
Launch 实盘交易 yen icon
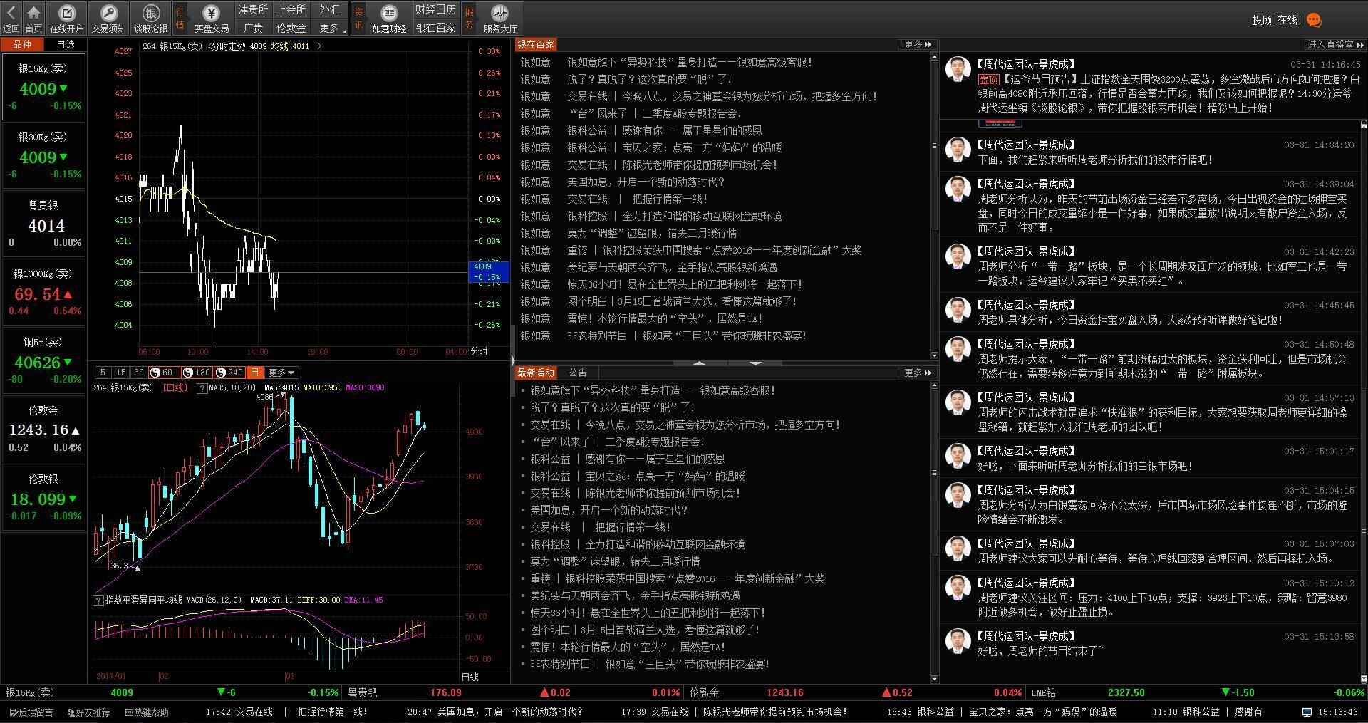[211, 14]
